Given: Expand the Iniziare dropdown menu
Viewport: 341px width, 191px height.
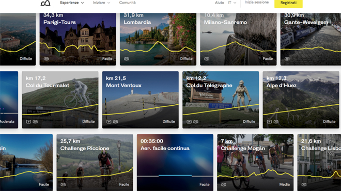Looking at the screenshot, I should 101,3.
